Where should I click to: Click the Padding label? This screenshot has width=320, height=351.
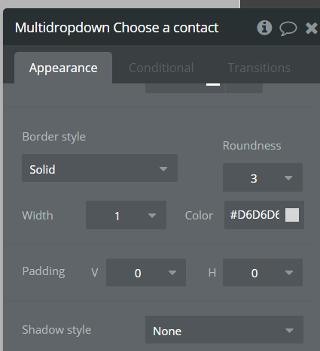(x=44, y=271)
